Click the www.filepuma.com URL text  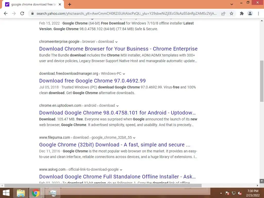(55, 138)
